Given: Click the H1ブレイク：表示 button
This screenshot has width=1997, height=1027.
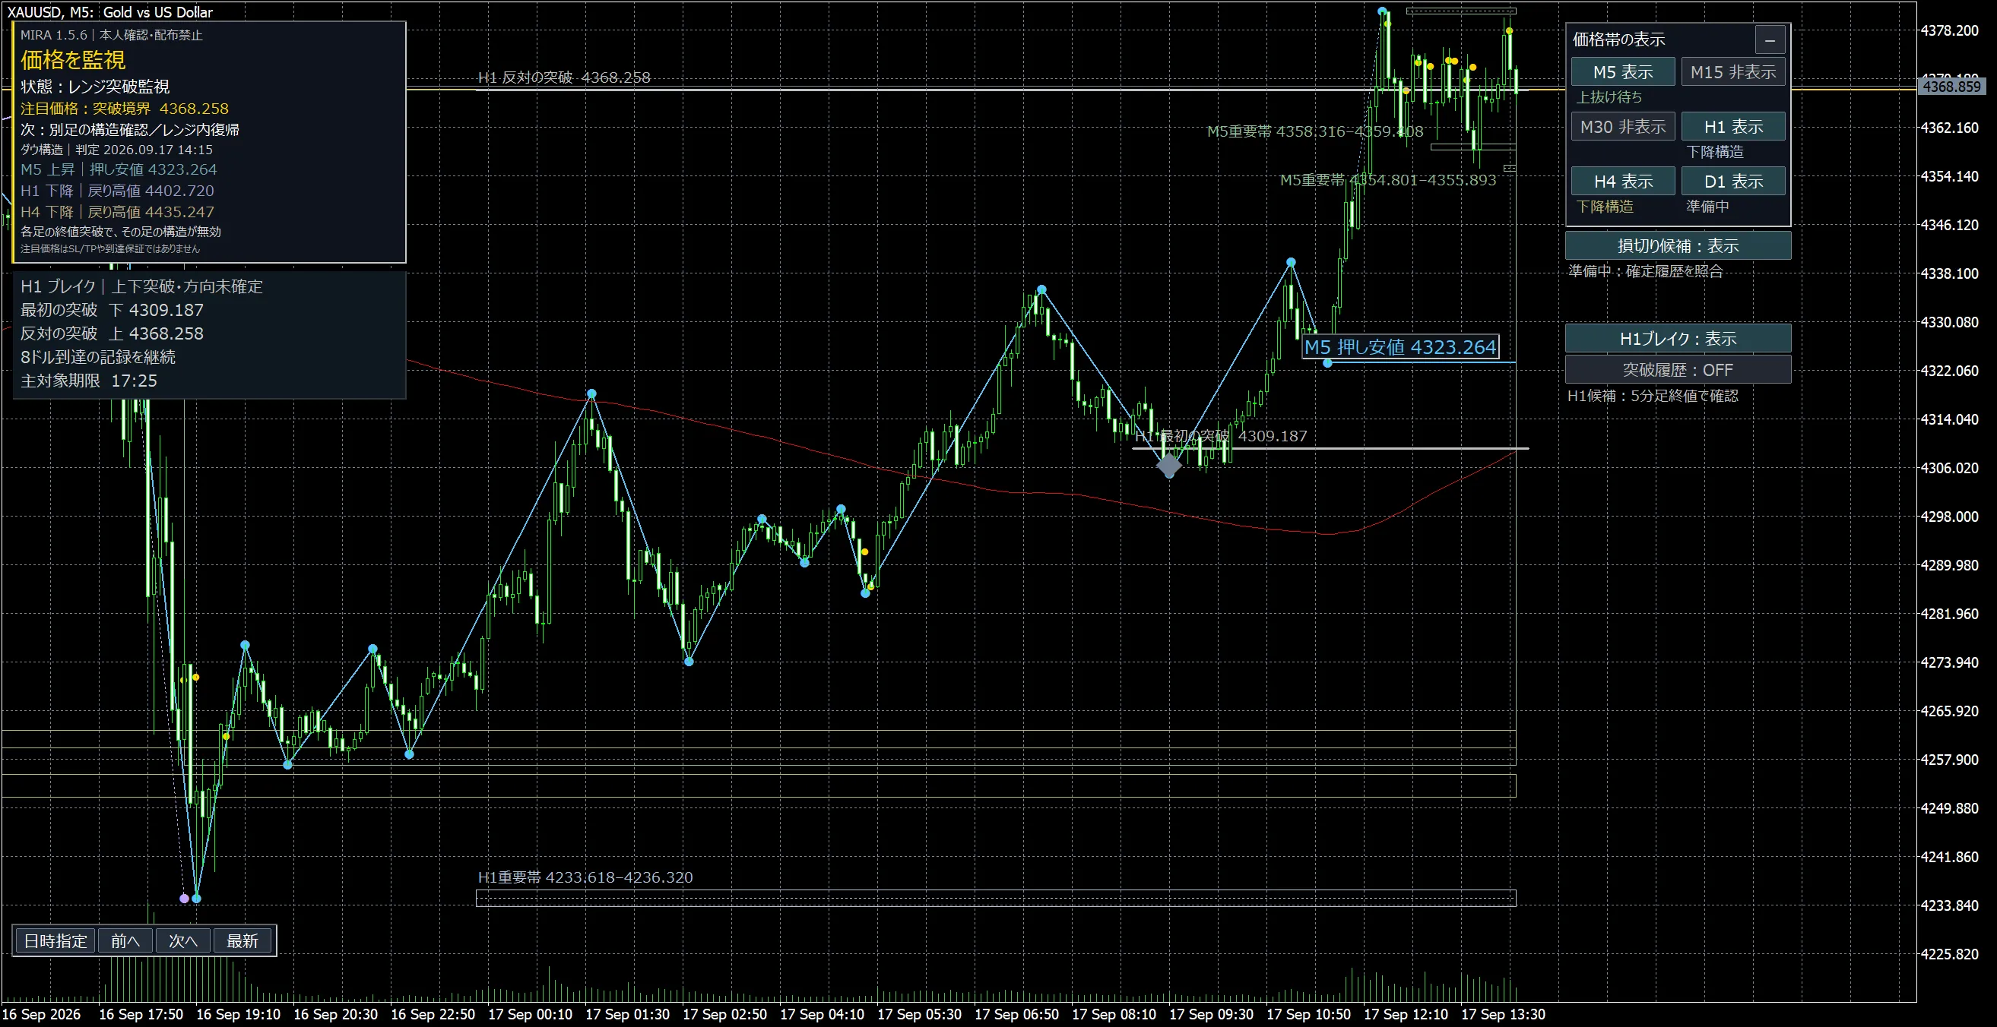Looking at the screenshot, I should tap(1678, 339).
